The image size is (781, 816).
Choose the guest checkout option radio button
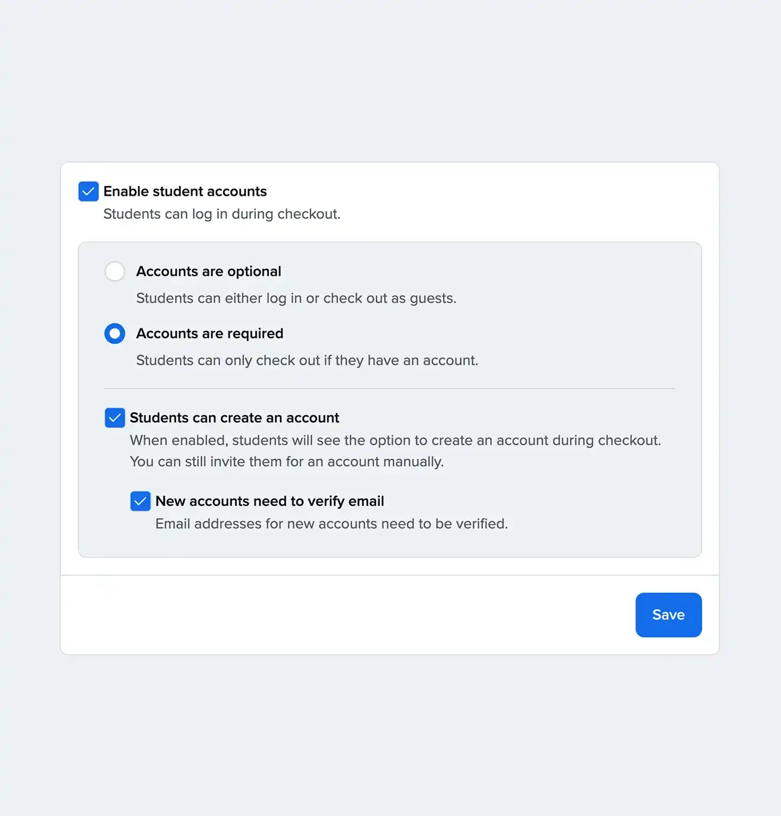[x=115, y=271]
